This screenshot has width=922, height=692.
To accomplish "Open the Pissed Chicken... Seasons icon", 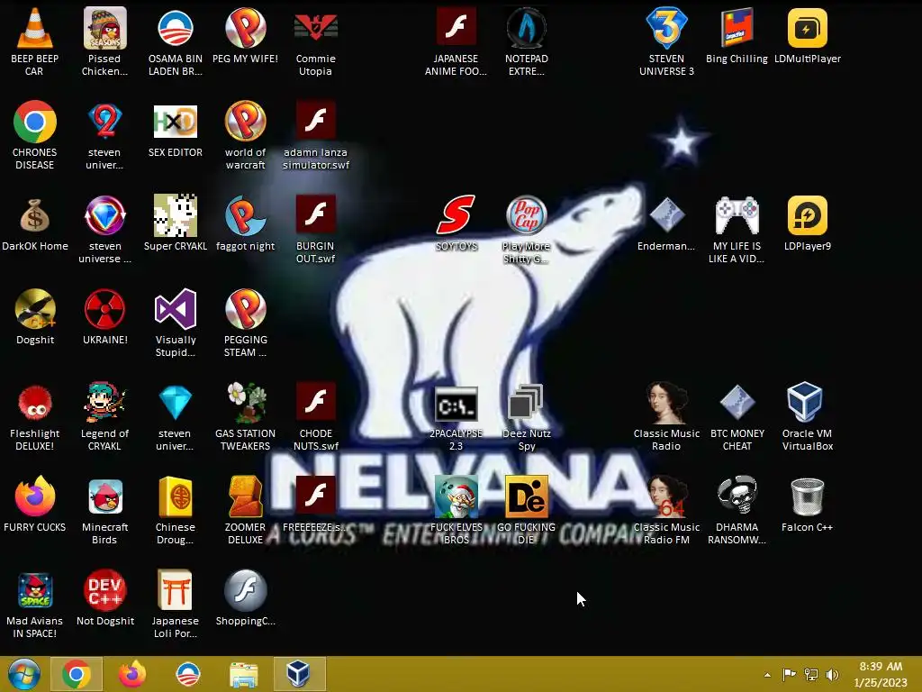I will pos(104,28).
